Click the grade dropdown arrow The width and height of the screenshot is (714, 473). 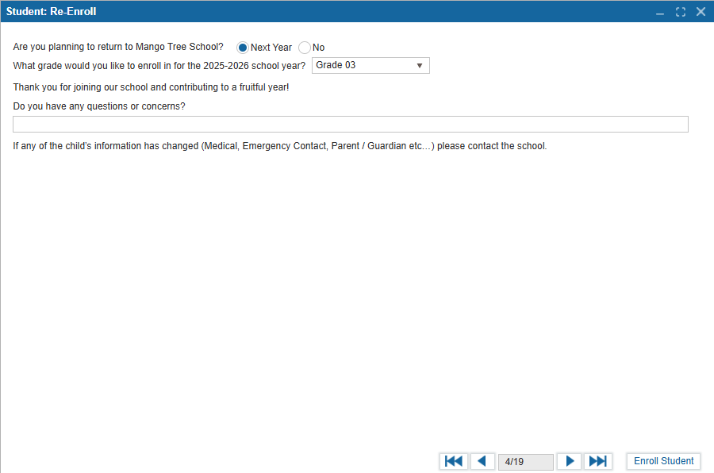click(420, 66)
